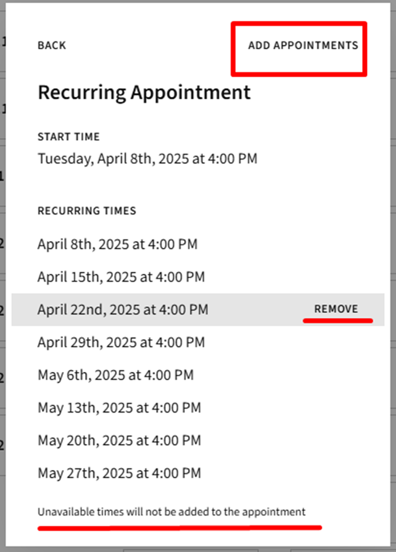Click the April 22nd, 2025 at 4:00 PM entry
This screenshot has height=552, width=396.
tap(123, 310)
